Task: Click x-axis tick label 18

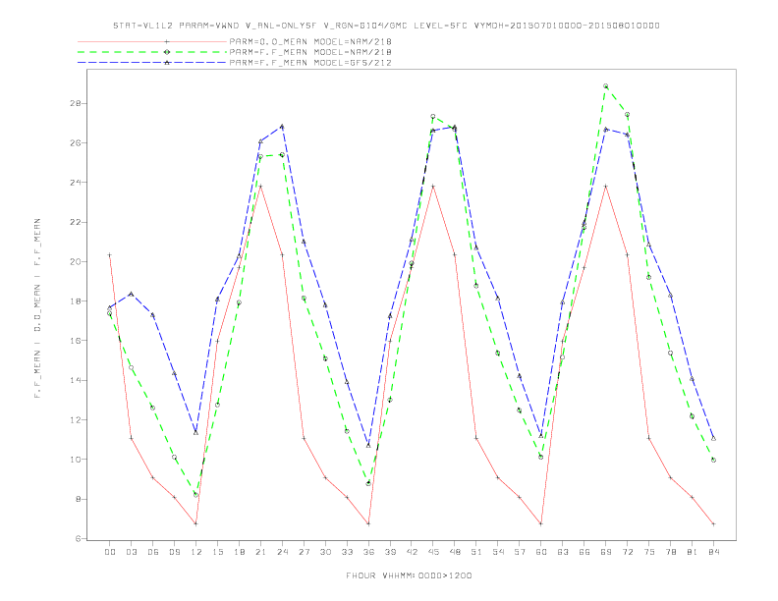Action: pos(239,552)
